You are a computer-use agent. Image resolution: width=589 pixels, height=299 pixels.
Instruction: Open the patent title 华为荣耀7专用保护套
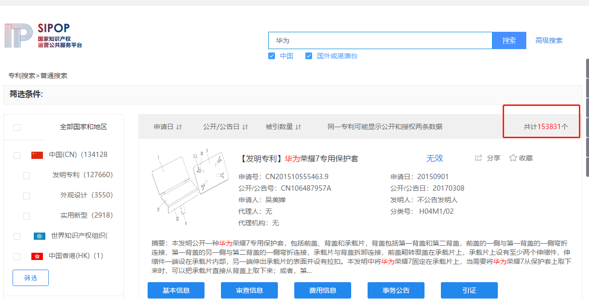point(321,158)
